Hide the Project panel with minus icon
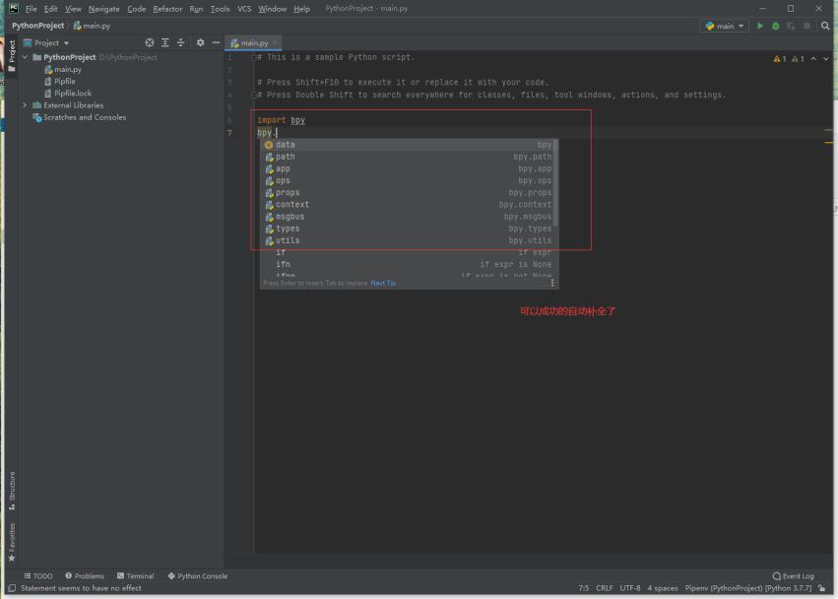838x599 pixels. (216, 42)
